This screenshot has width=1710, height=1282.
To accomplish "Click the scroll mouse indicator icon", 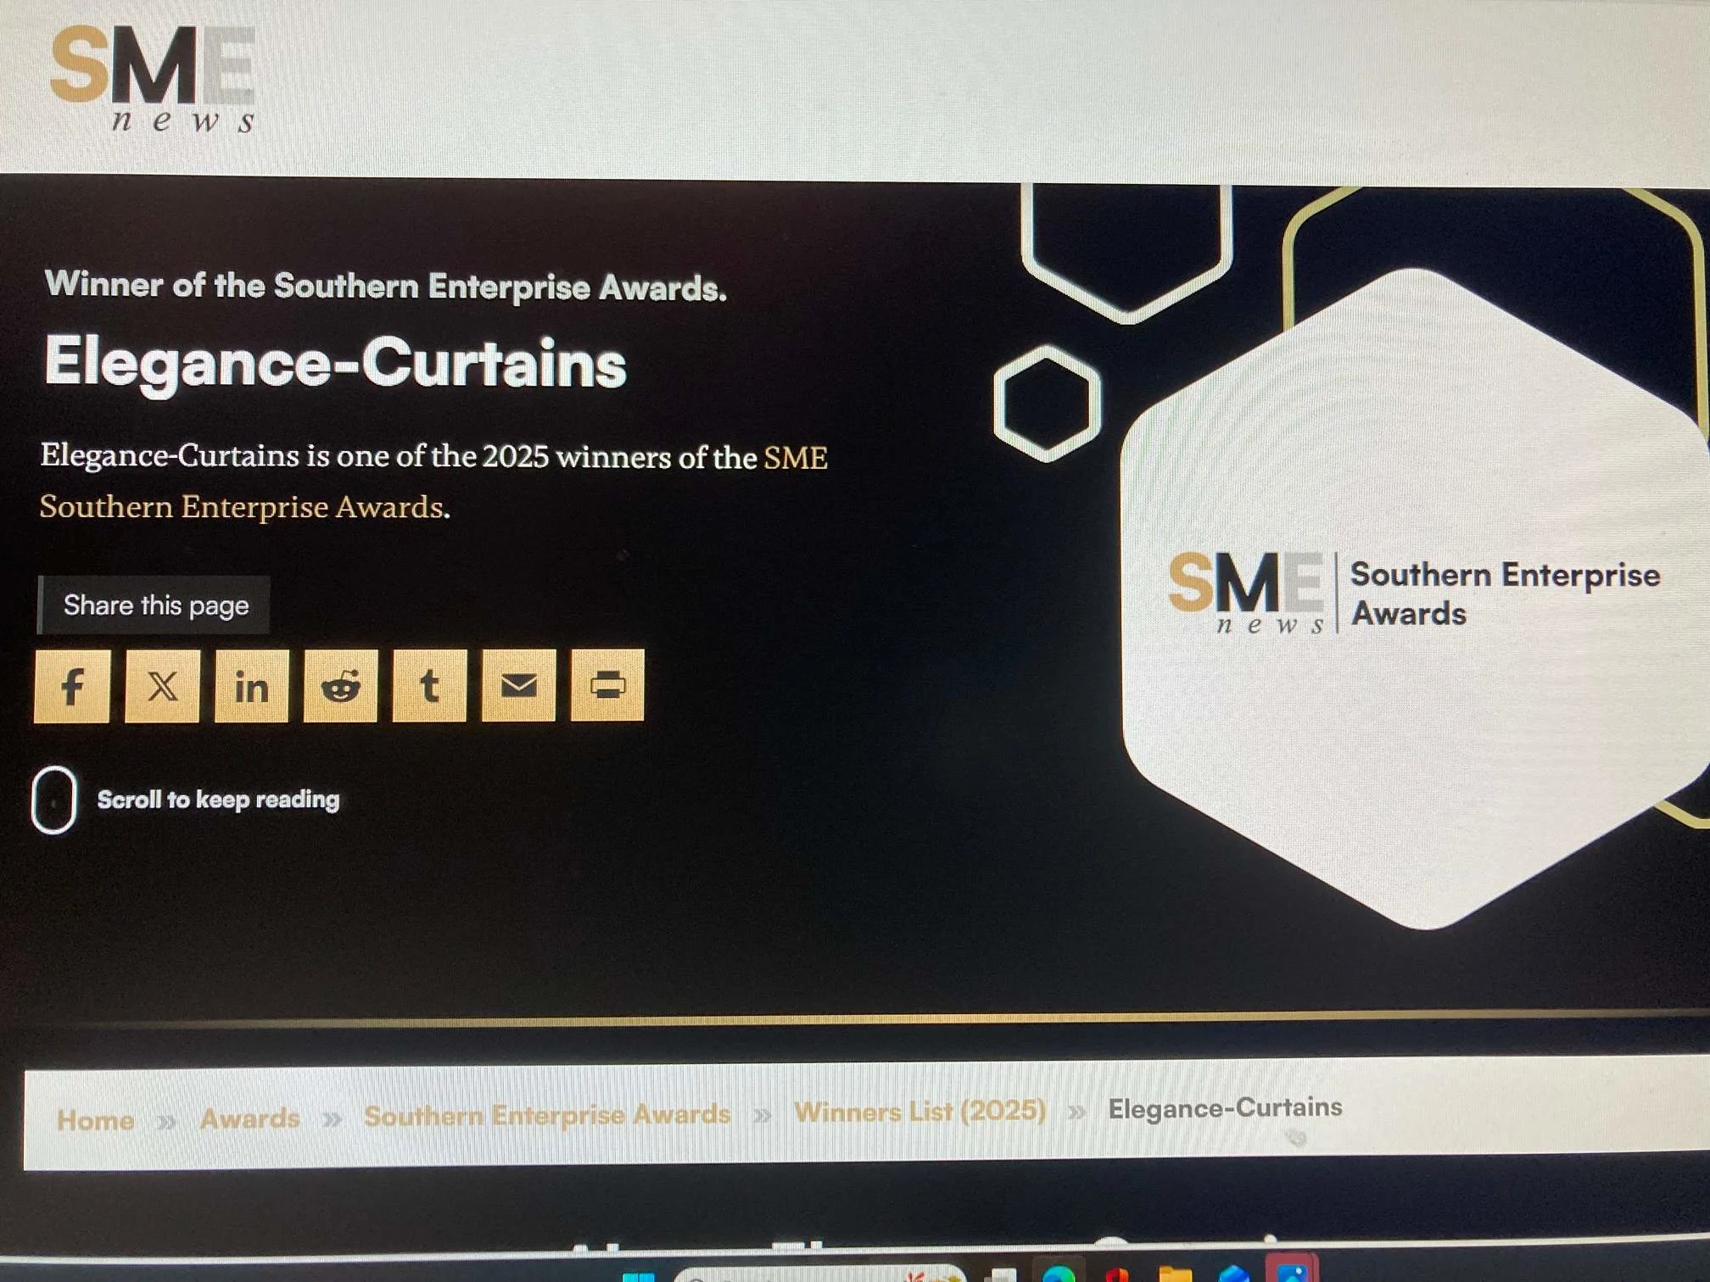I will coord(53,800).
